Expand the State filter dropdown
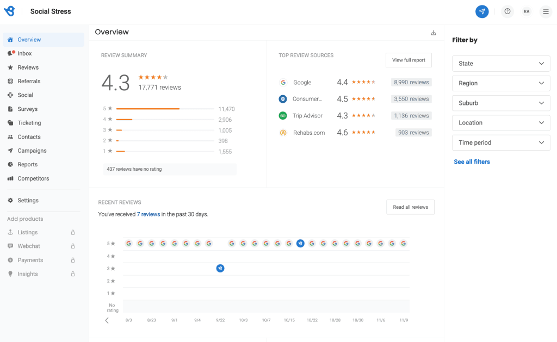Viewport: 557px width, 342px height. [x=500, y=64]
